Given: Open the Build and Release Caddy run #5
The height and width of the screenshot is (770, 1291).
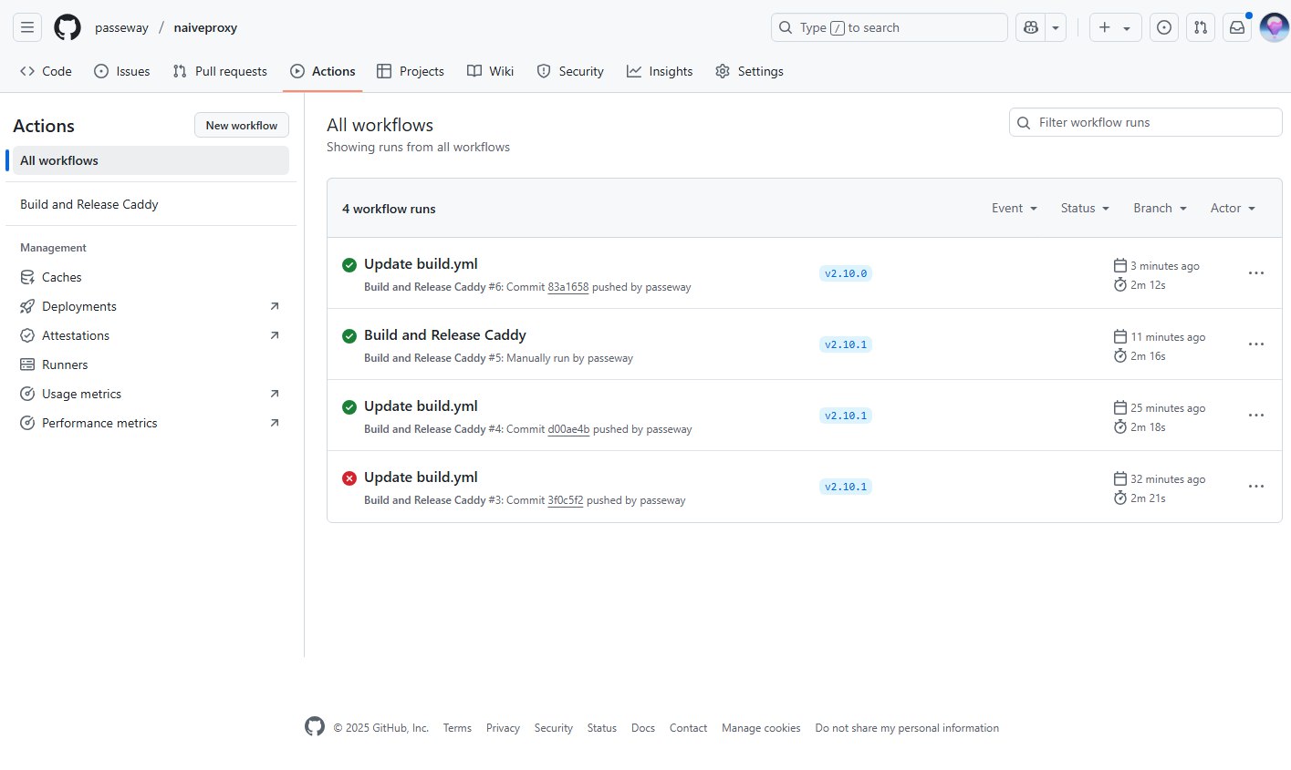Looking at the screenshot, I should pyautogui.click(x=445, y=335).
